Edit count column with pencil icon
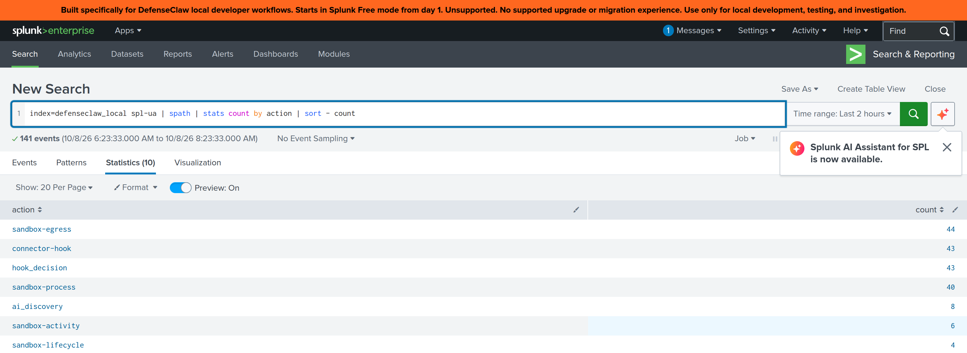Viewport: 967px width, 353px height. (955, 210)
